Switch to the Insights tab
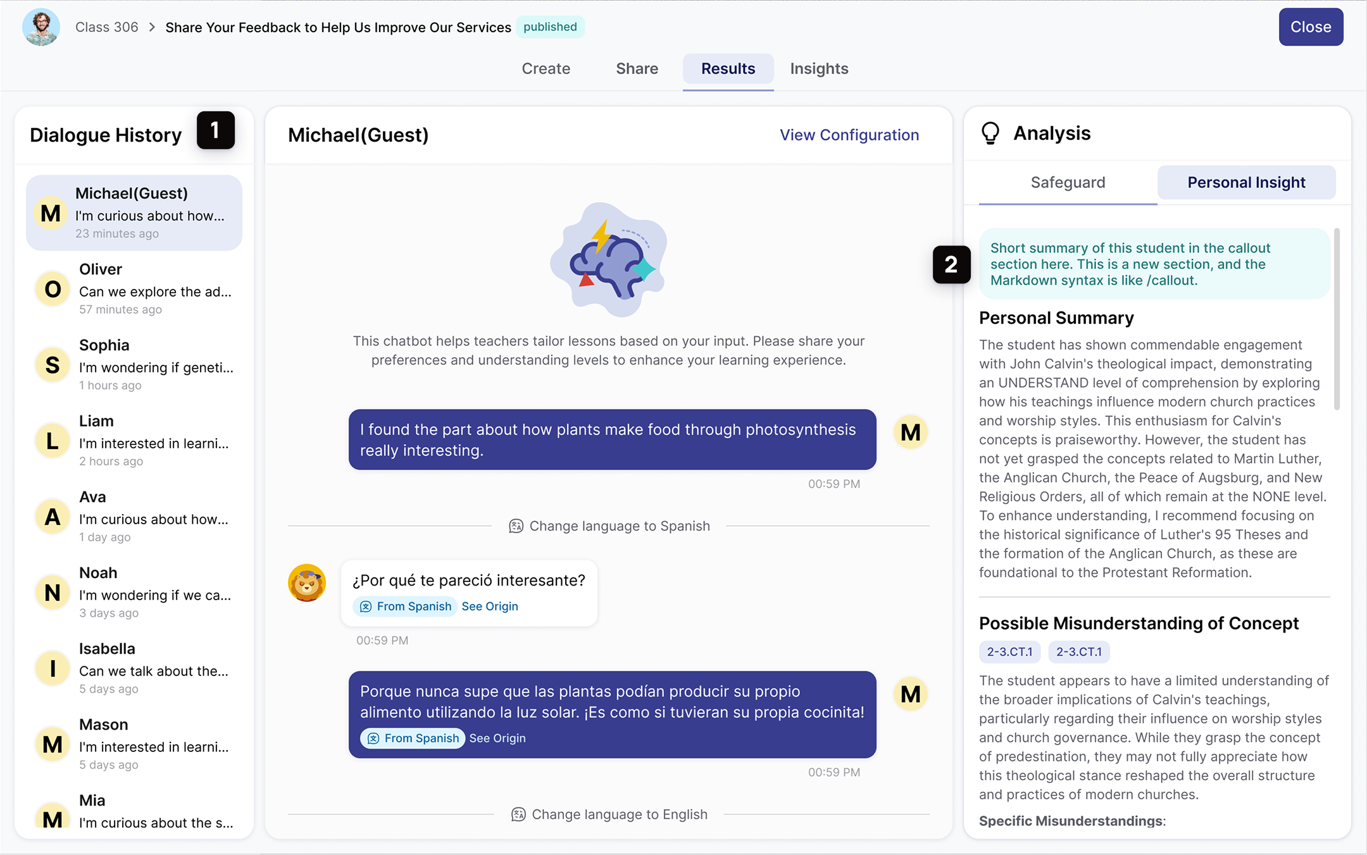1367x855 pixels. coord(819,68)
